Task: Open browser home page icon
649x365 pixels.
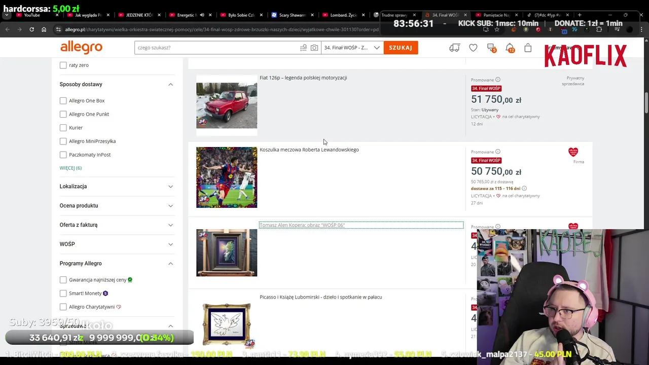Action: pos(44,29)
